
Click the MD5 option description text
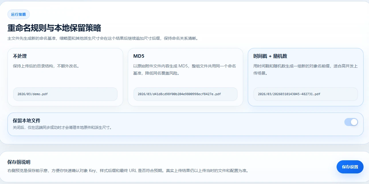point(185,69)
